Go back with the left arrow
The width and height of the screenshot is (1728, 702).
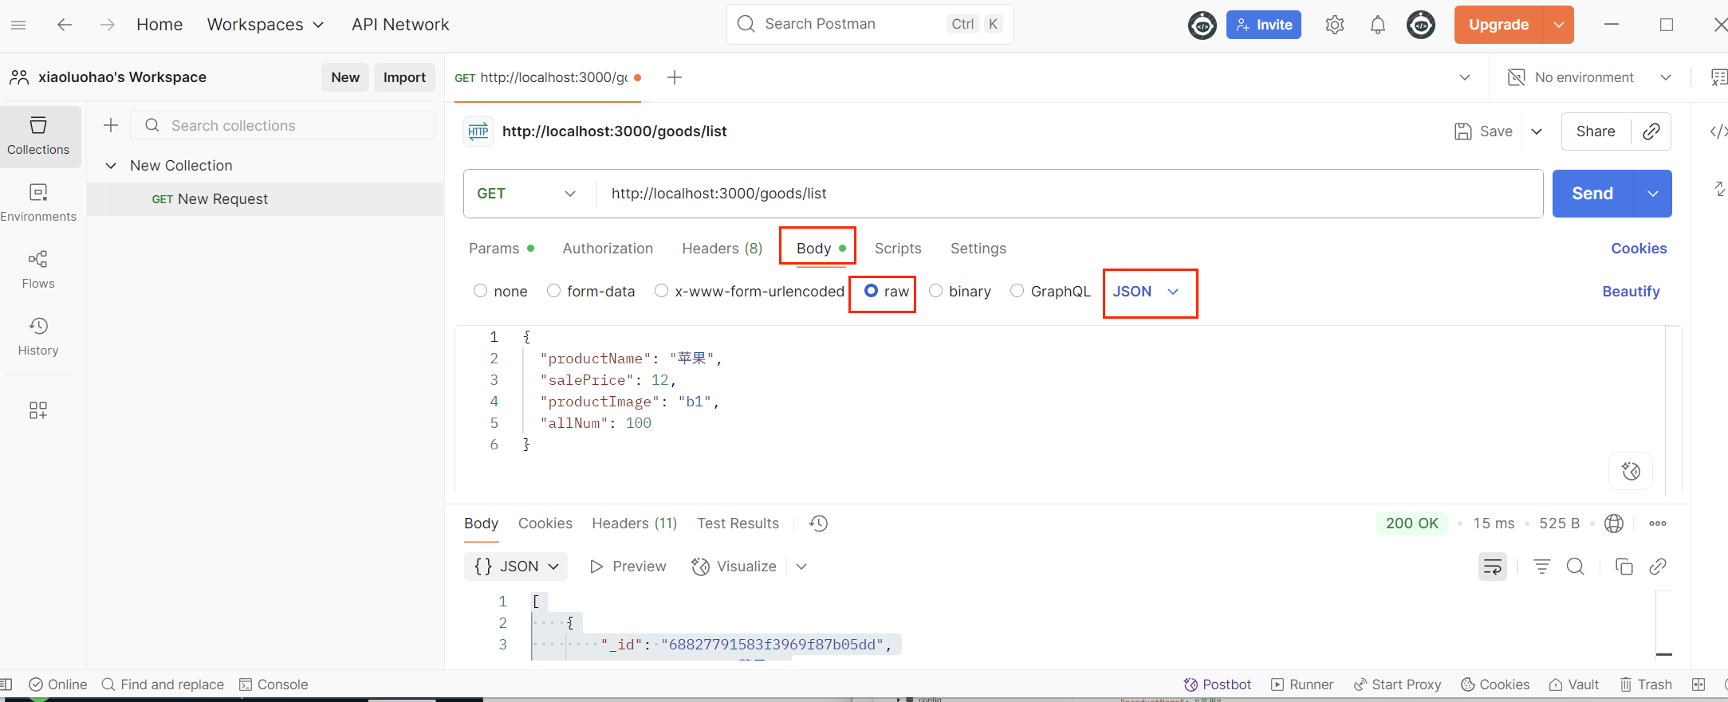point(65,25)
